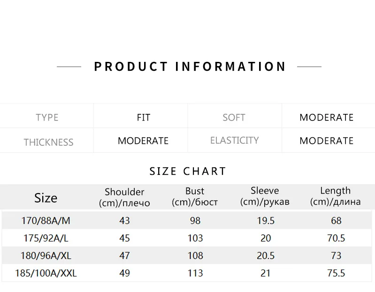The image size is (375, 292).
Task: Click the THICKNESS label cell
Action: coord(48,142)
